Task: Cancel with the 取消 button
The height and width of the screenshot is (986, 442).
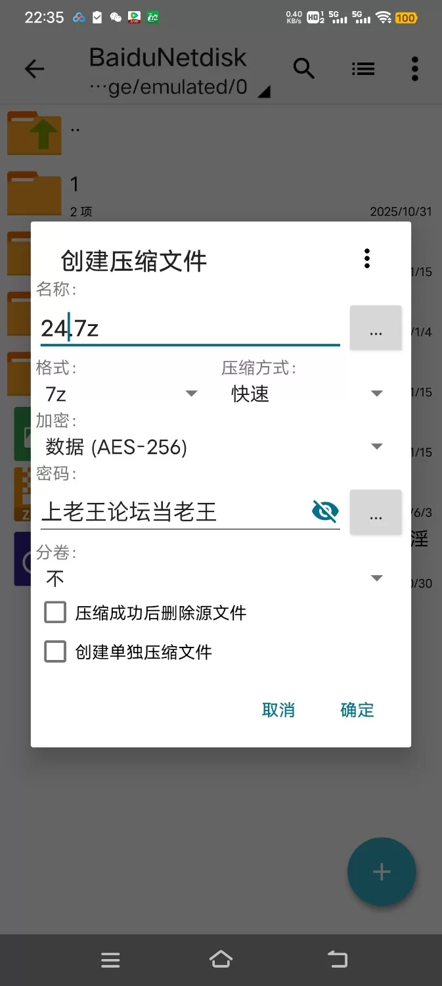Action: click(278, 710)
